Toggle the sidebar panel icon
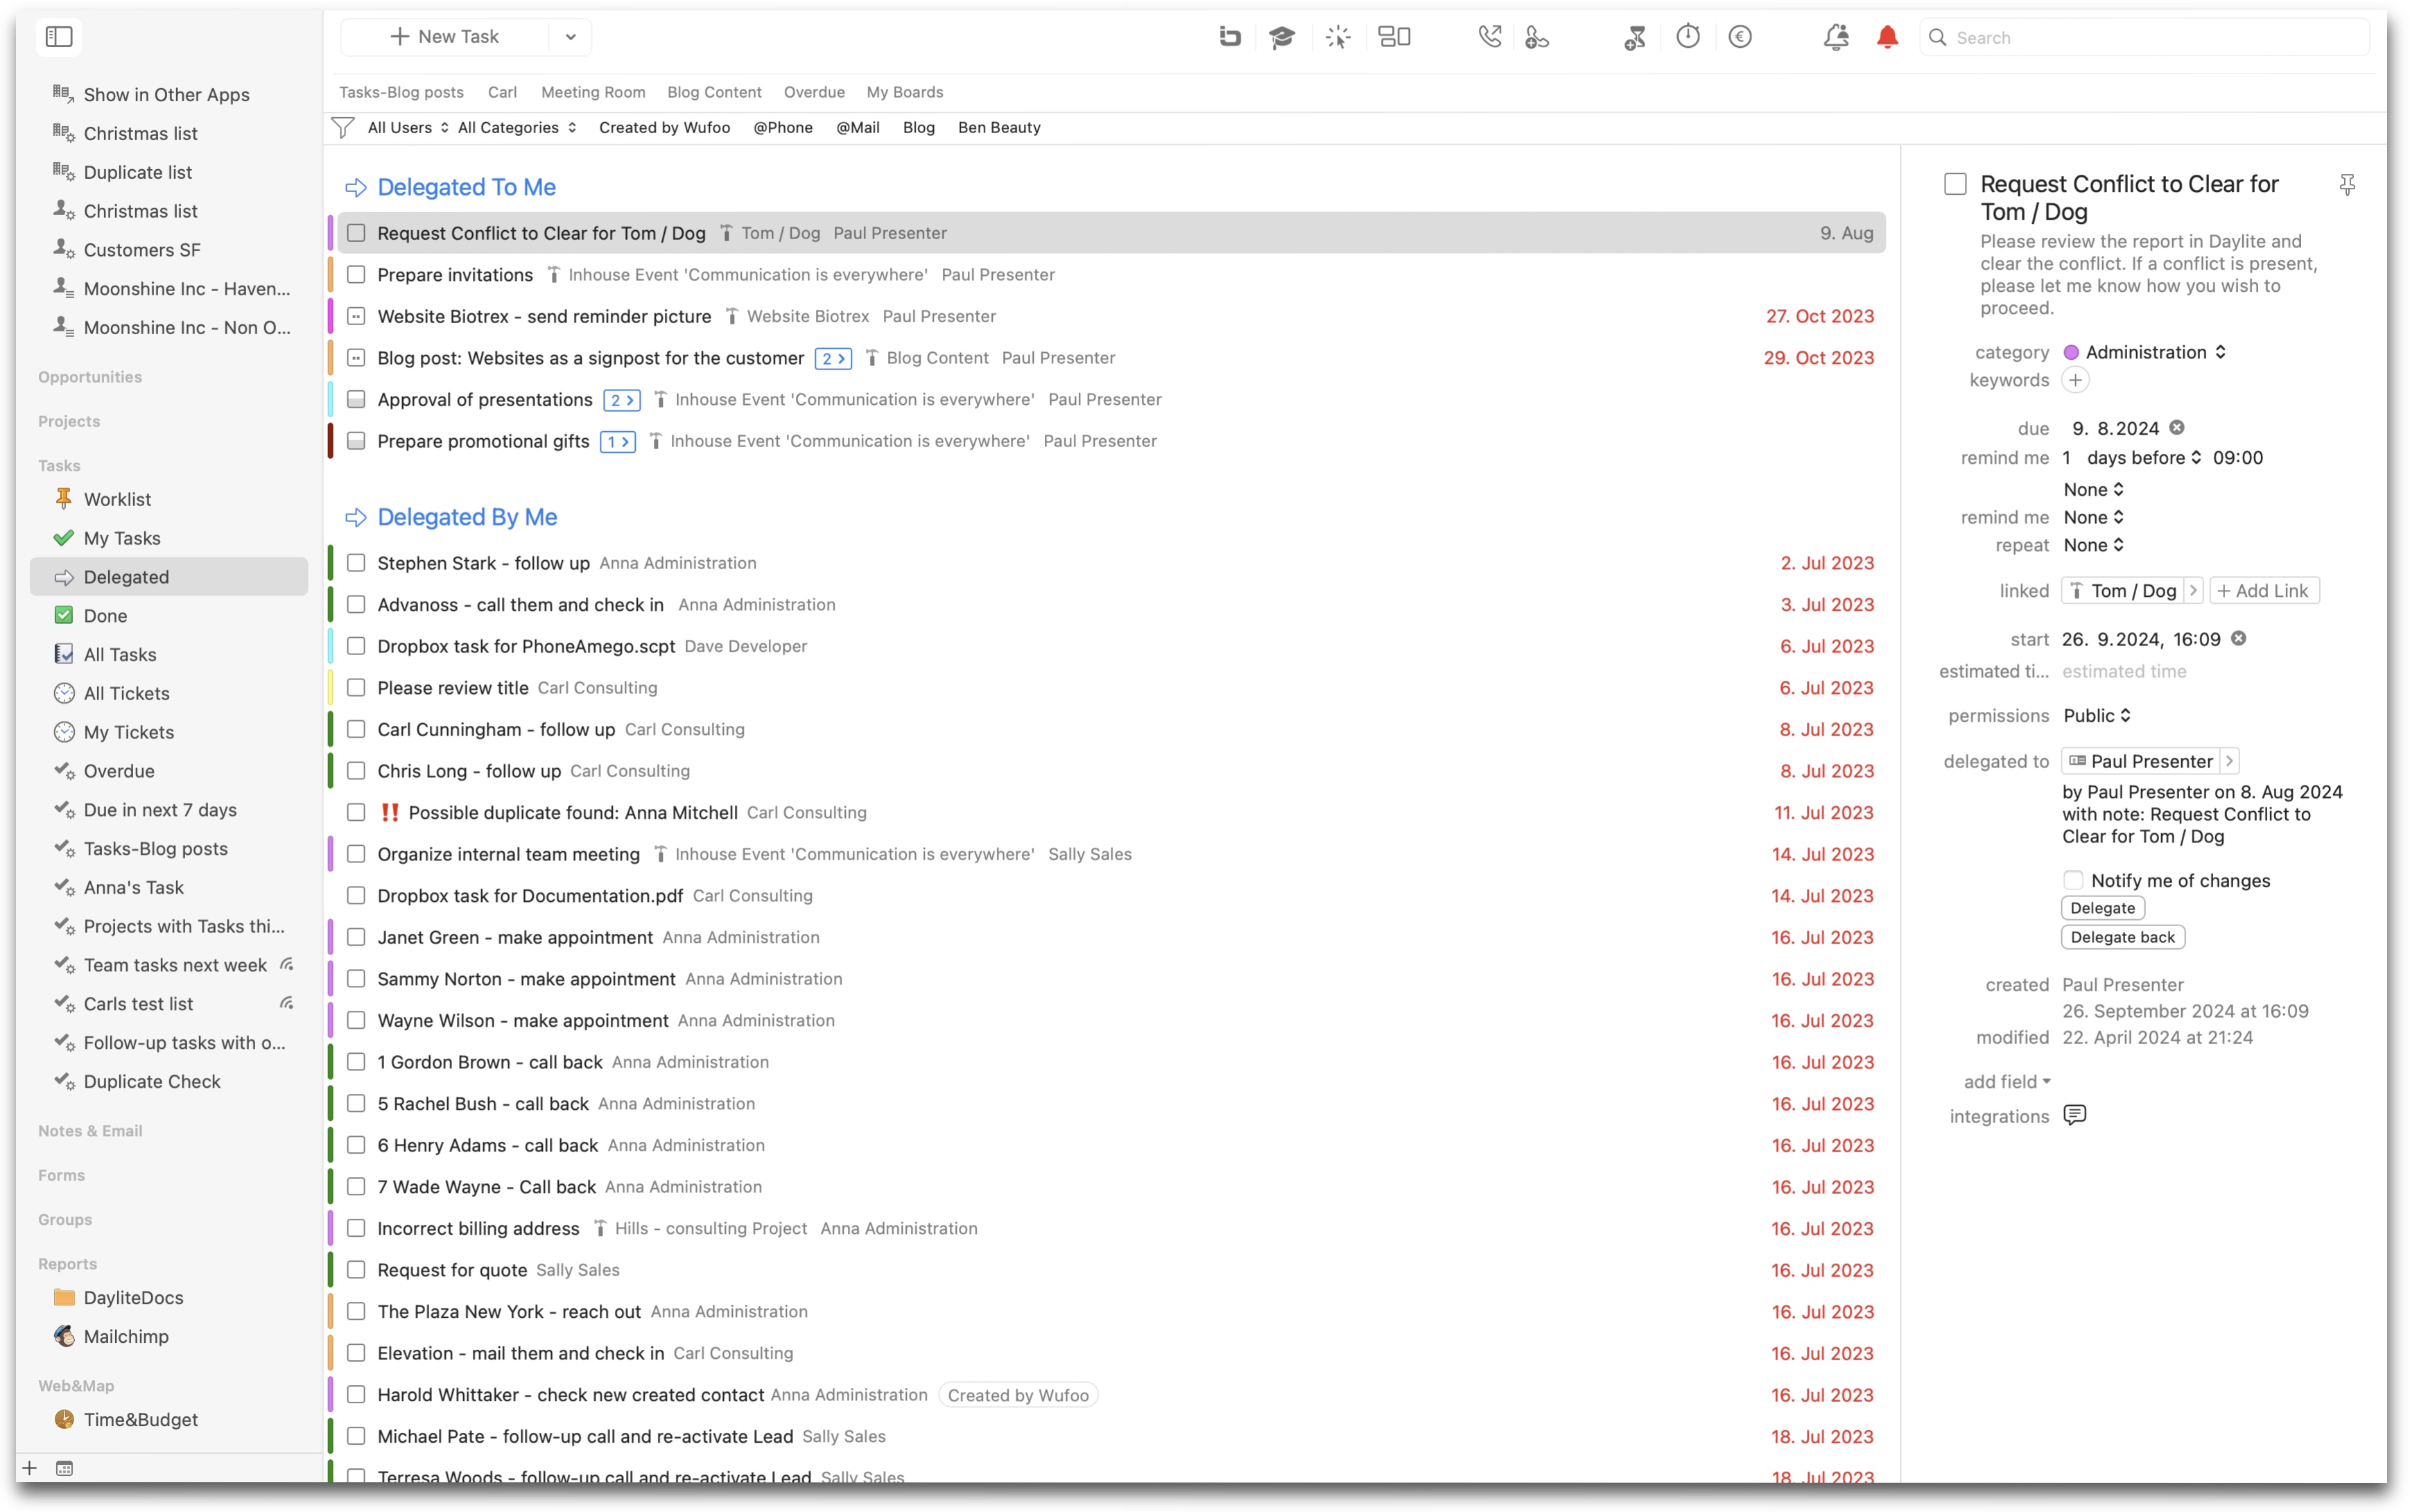Image resolution: width=2410 pixels, height=1512 pixels. (59, 37)
